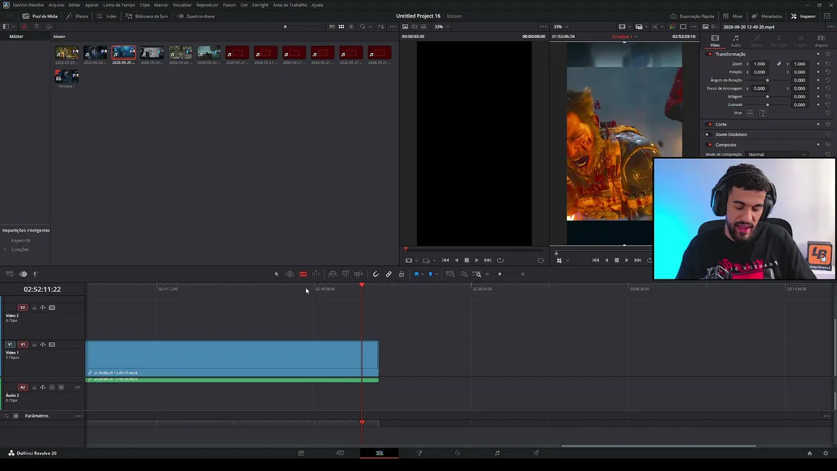Click the position lock padlock icon

tap(401, 274)
